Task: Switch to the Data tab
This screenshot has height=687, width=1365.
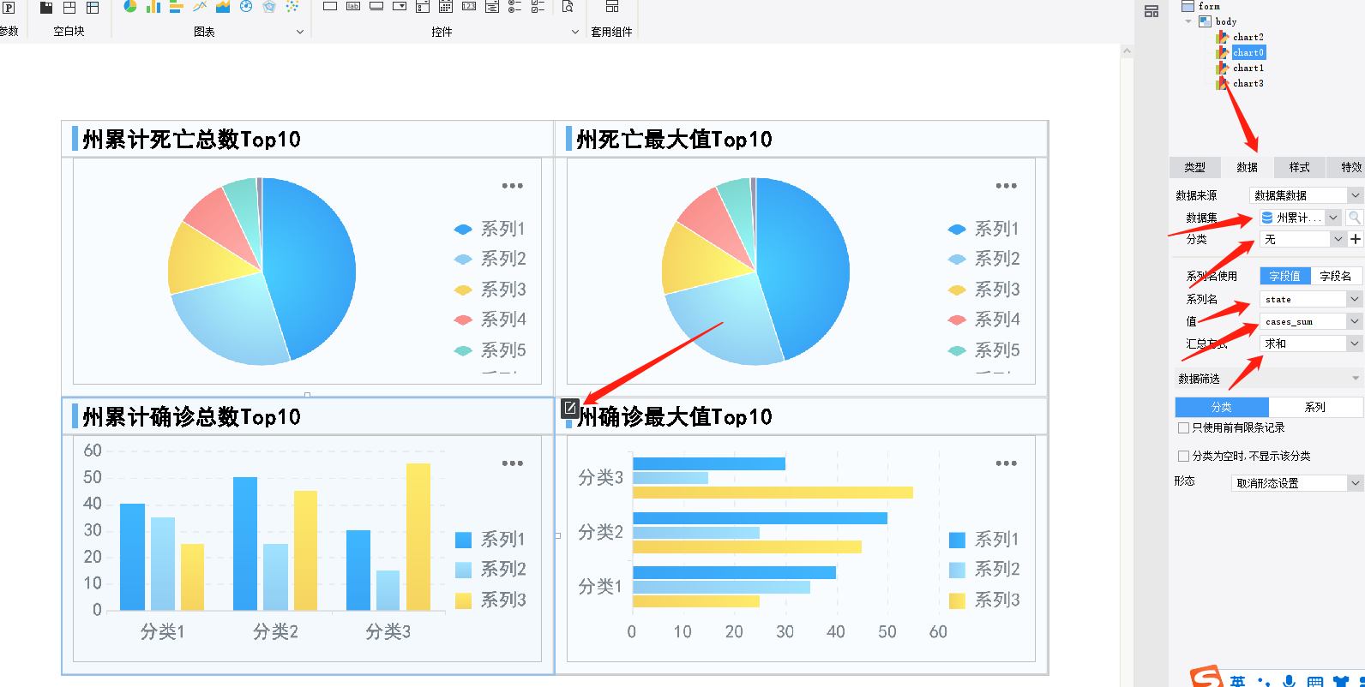Action: pos(1248,167)
